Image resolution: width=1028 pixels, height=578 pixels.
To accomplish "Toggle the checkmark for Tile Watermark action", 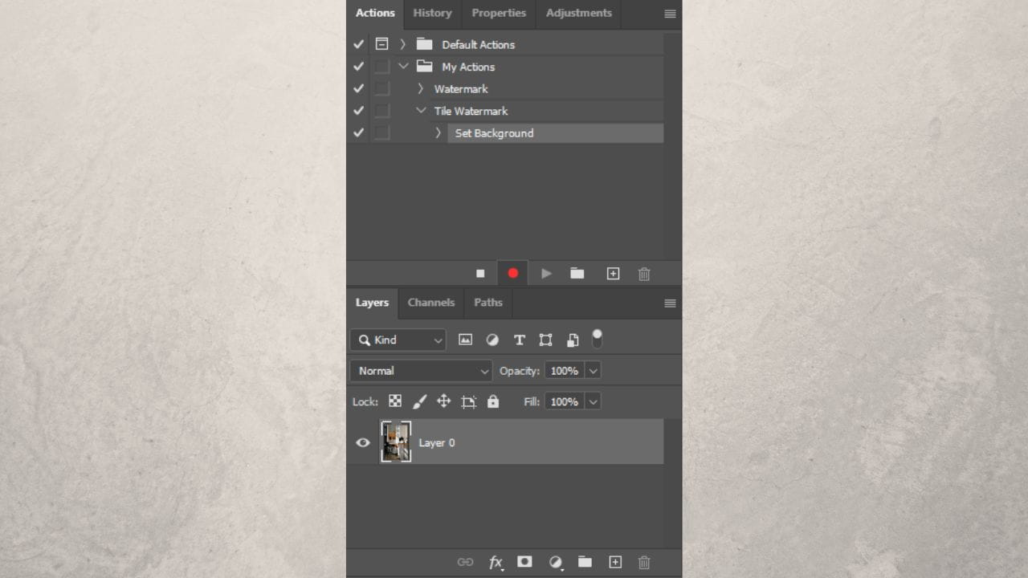I will tap(358, 111).
